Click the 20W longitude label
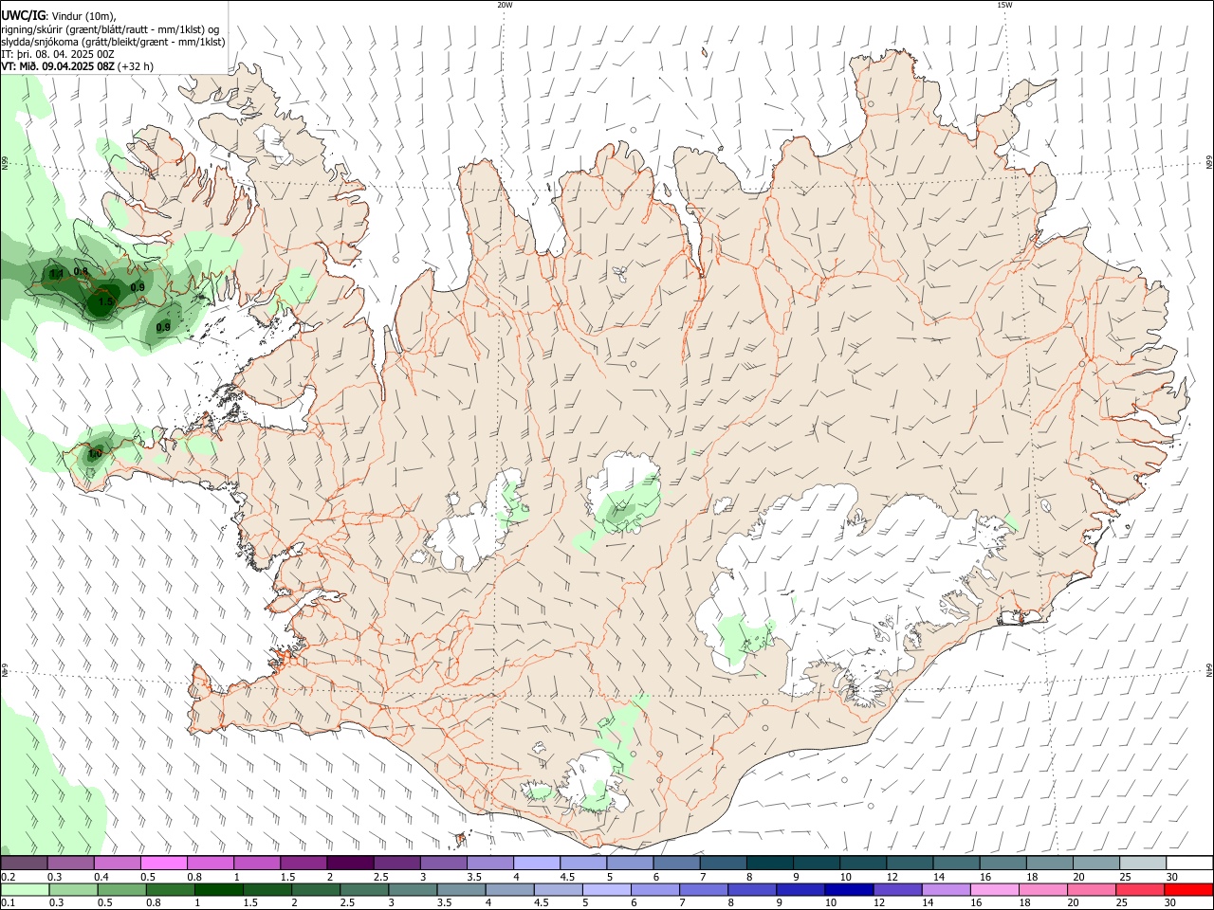The width and height of the screenshot is (1214, 910). (x=505, y=5)
